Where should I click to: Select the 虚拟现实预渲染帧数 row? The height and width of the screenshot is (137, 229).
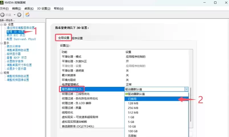[x=92, y=122]
